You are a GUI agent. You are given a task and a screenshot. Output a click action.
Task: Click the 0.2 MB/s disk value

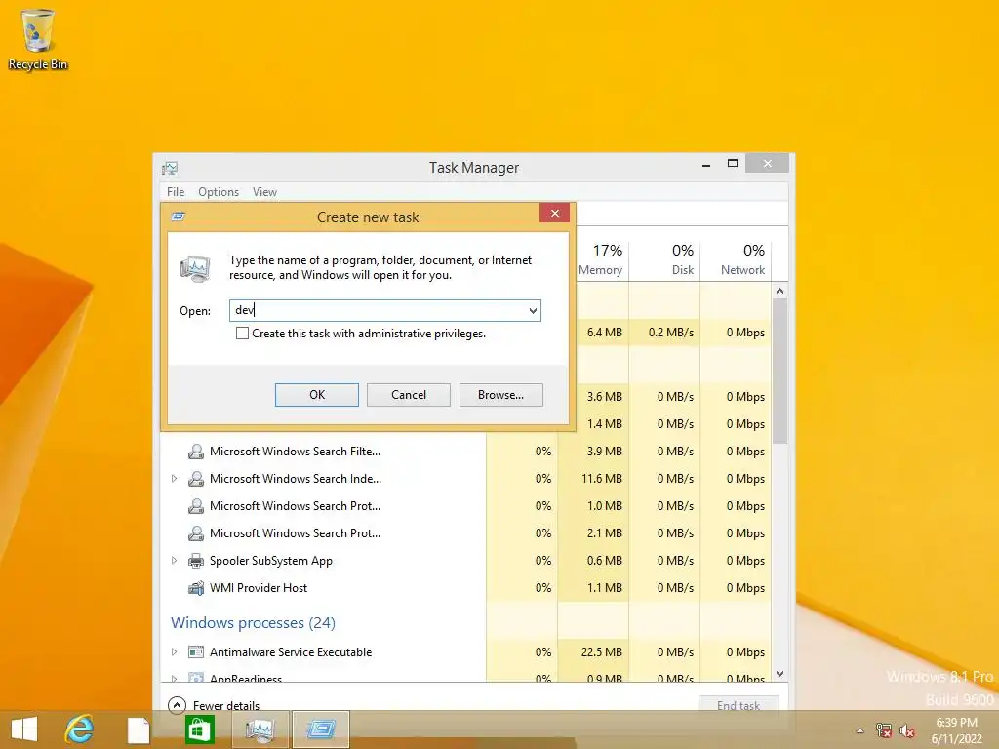pos(671,333)
